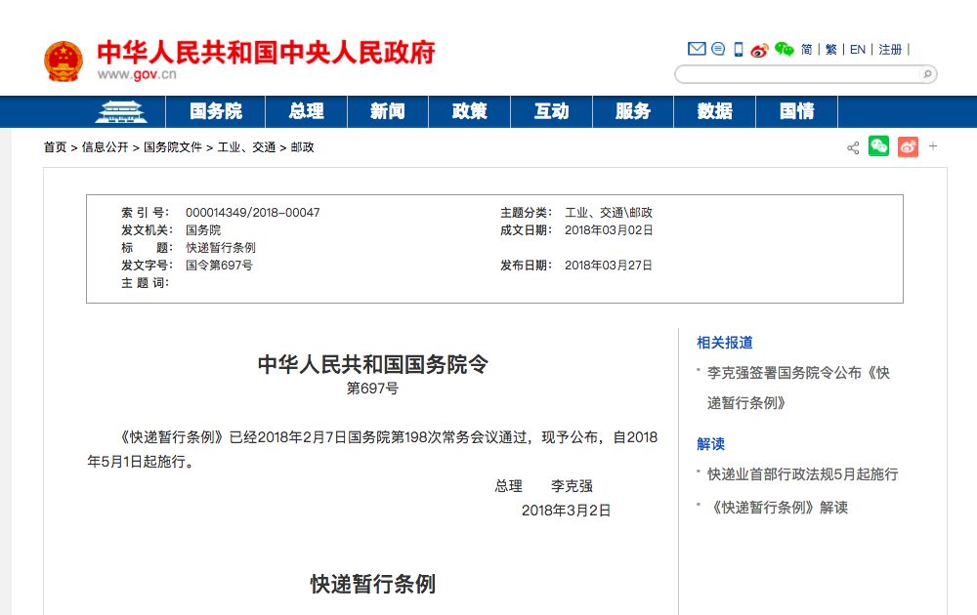This screenshot has height=615, width=977.
Task: Click the signer name 李克强
Action: [572, 486]
